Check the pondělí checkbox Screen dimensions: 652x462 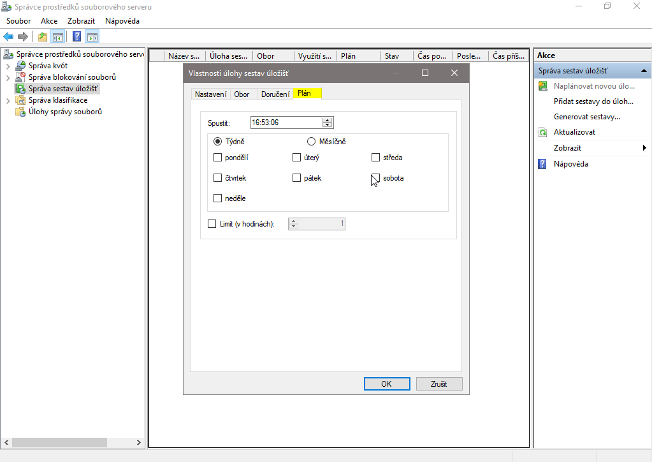pos(218,158)
